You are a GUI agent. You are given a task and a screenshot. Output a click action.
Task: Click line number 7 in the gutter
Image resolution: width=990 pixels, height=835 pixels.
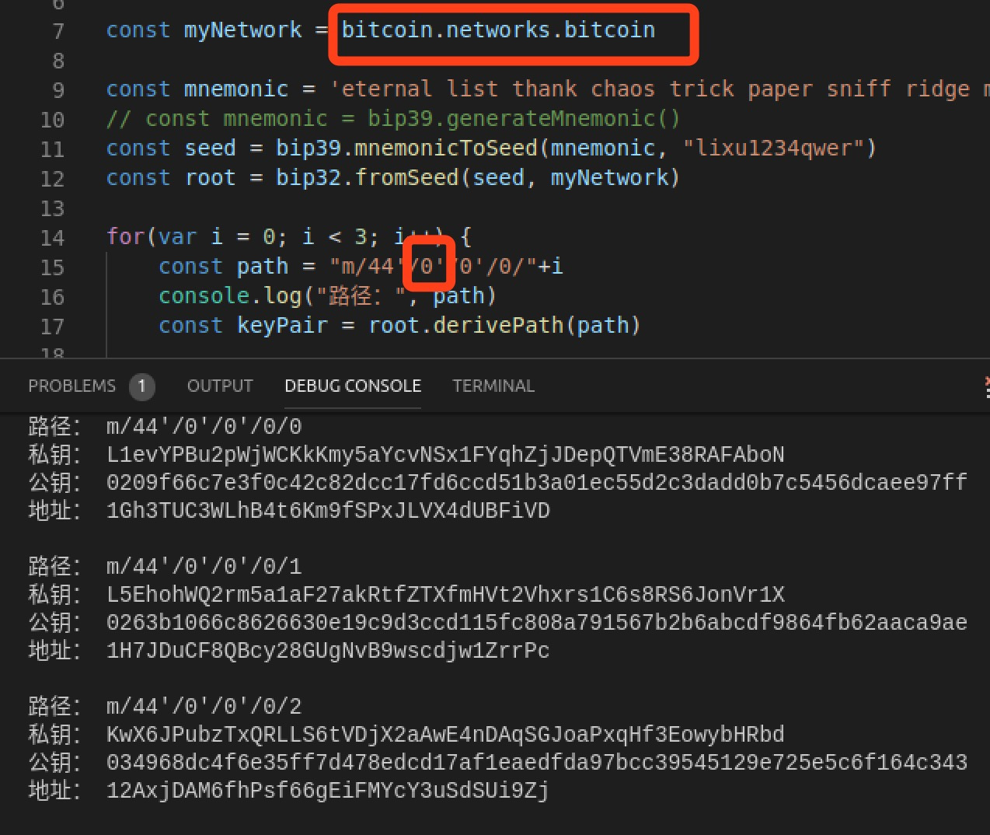pos(58,31)
